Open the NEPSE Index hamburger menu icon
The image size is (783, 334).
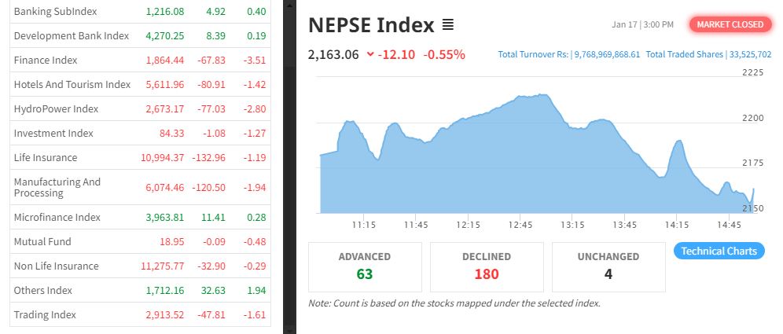pos(448,25)
